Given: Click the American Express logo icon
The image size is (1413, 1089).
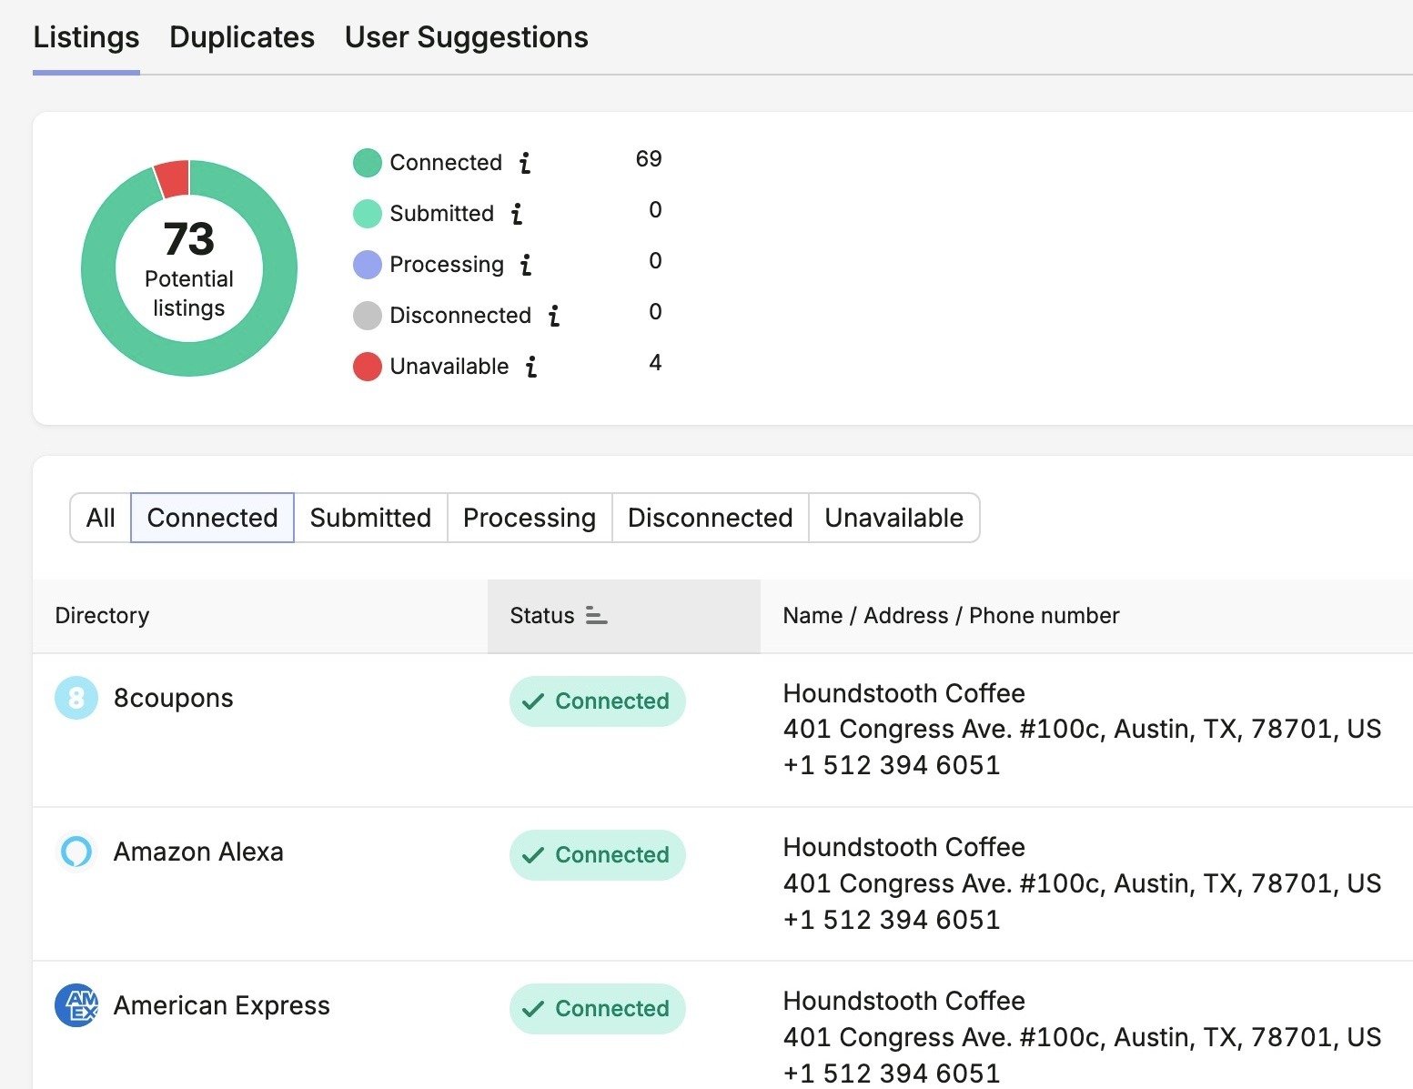Looking at the screenshot, I should pyautogui.click(x=76, y=1005).
